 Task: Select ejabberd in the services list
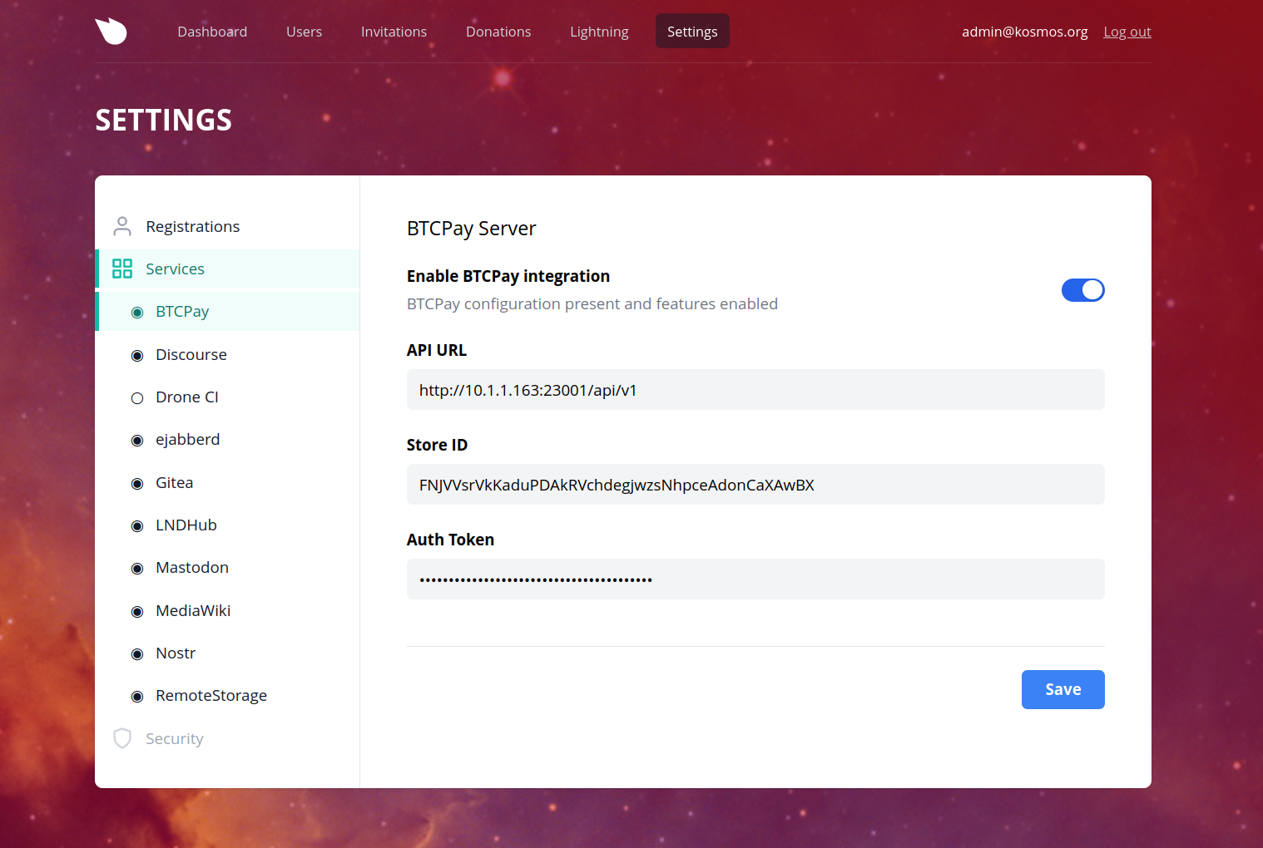pos(187,440)
